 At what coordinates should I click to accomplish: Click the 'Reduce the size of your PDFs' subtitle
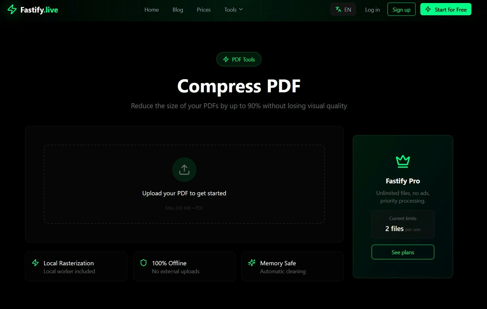coord(239,106)
